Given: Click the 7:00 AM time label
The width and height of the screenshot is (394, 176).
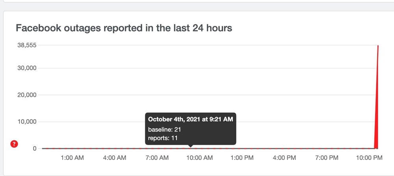Looking at the screenshot, I should pos(157,158).
